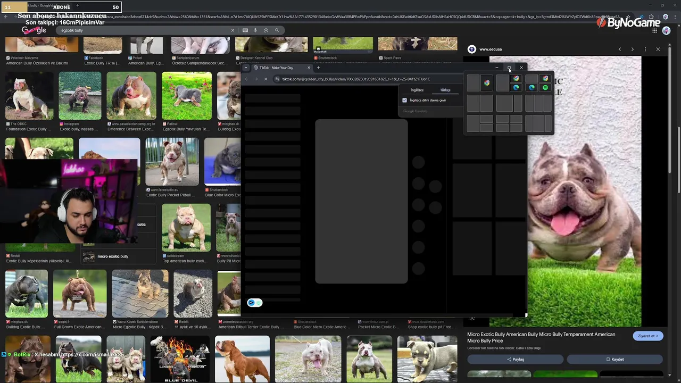Pick Spotify icon in snap layout suggestion
This screenshot has height=383, width=681.
coord(545,87)
